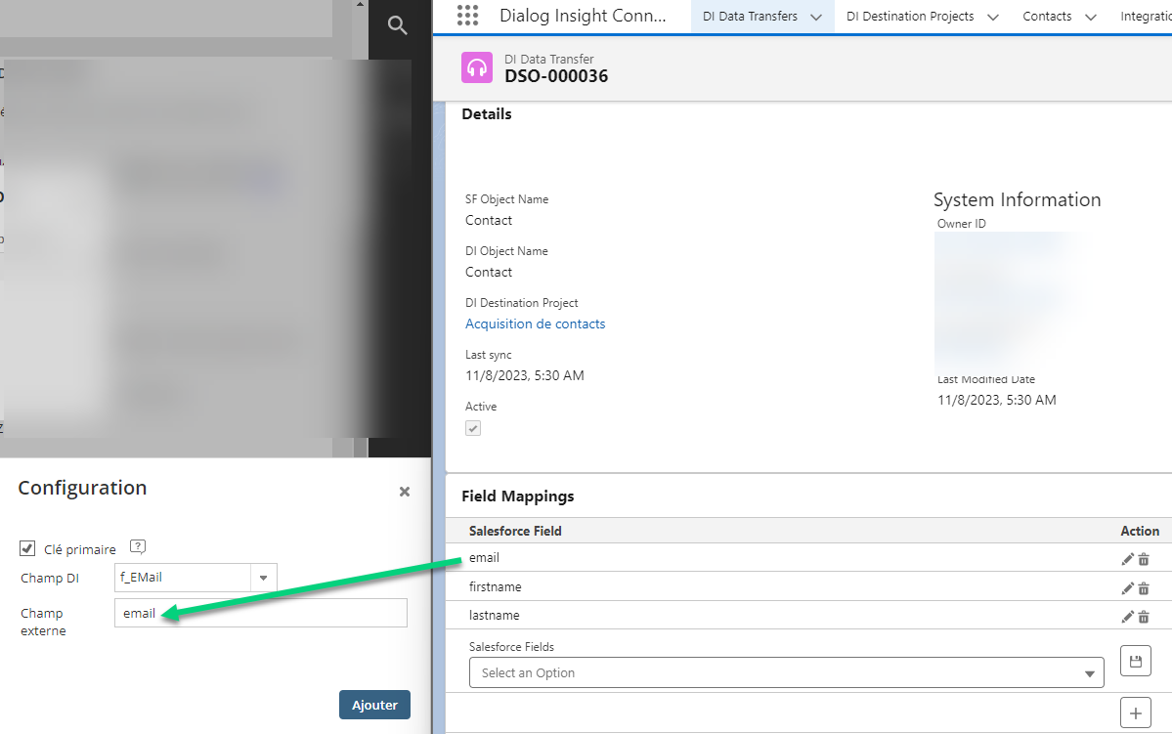
Task: Open the Integration tab
Action: coord(1146,17)
